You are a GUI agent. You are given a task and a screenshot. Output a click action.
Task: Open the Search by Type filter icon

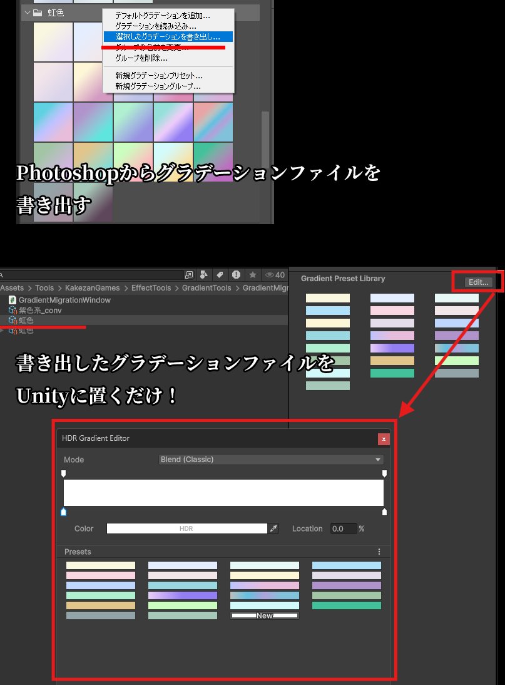tap(203, 275)
